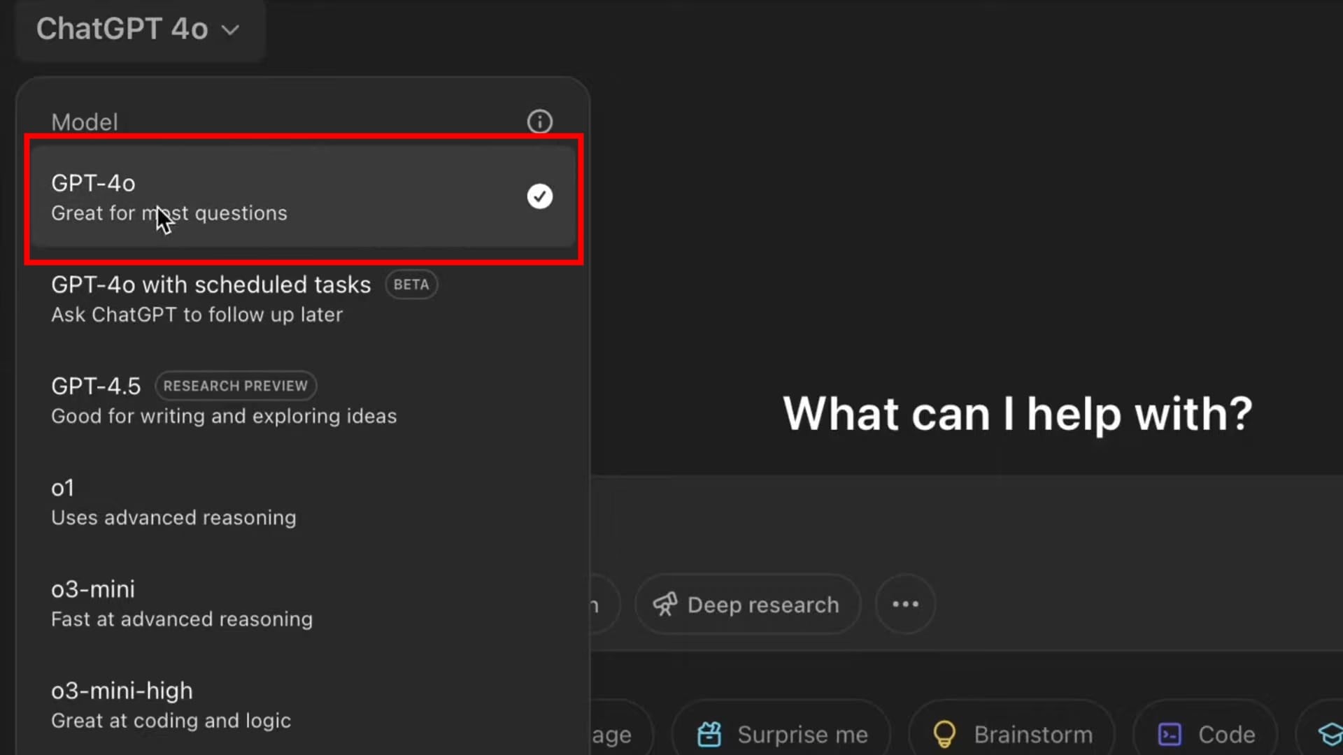Viewport: 1343px width, 755px height.
Task: Click the GPT-4o selected checkmark
Action: [x=539, y=196]
